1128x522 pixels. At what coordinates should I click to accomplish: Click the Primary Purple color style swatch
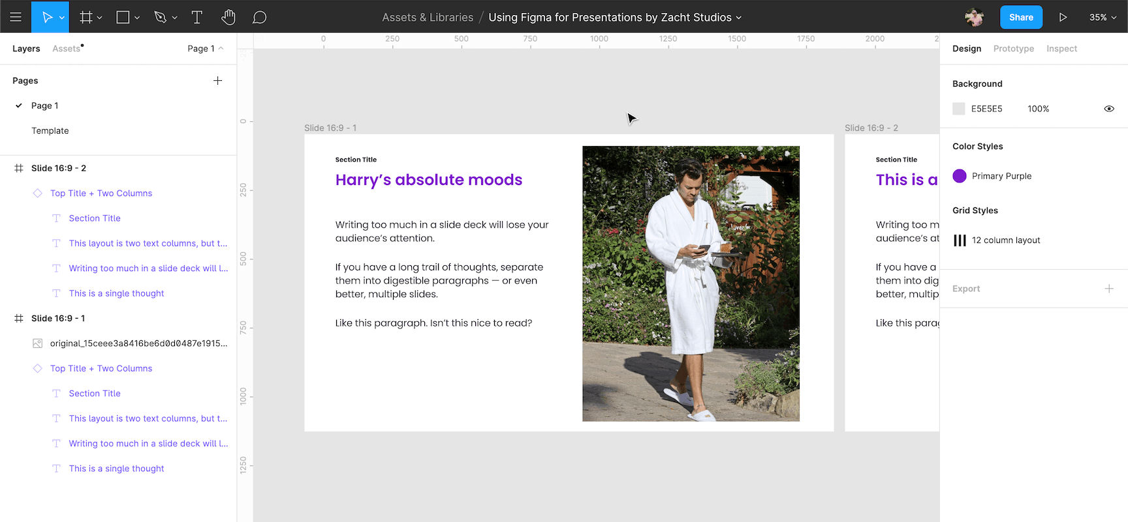pyautogui.click(x=960, y=176)
